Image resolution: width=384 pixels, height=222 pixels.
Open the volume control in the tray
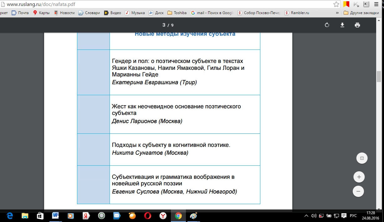(x=314, y=216)
